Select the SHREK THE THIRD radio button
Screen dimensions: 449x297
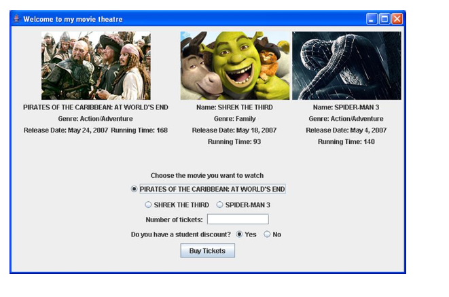coord(148,205)
